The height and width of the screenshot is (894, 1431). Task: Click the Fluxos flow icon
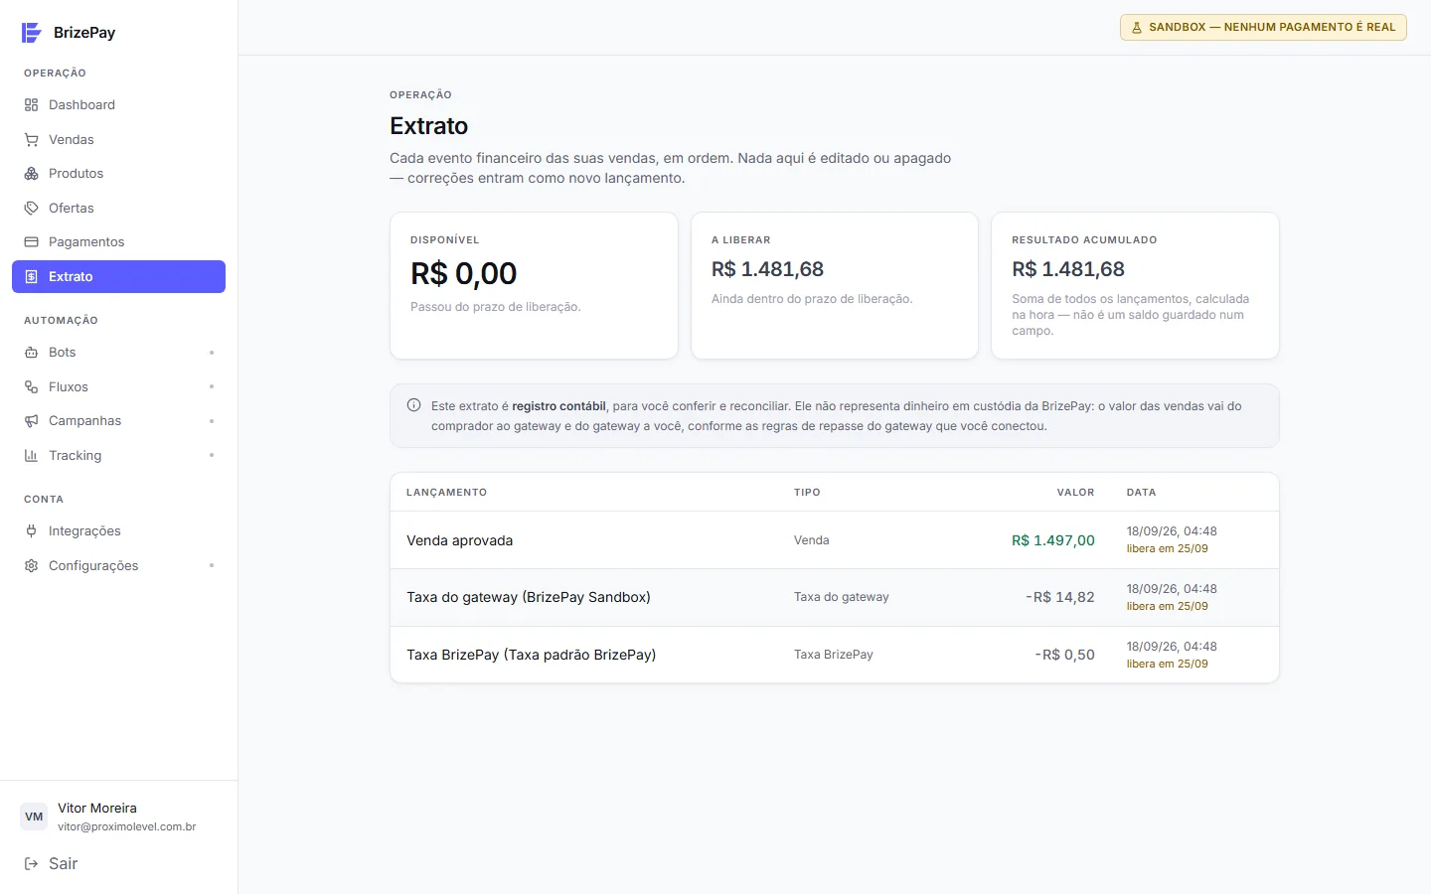(x=32, y=387)
